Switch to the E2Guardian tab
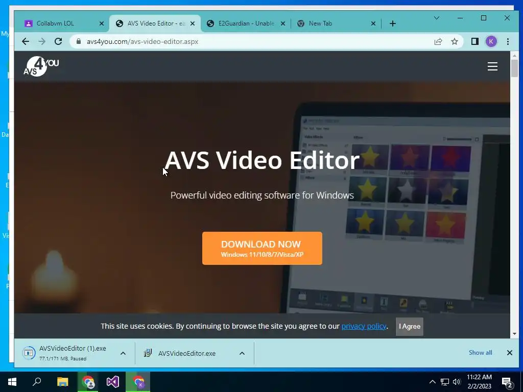Viewport: 523px width, 392px height. (245, 23)
